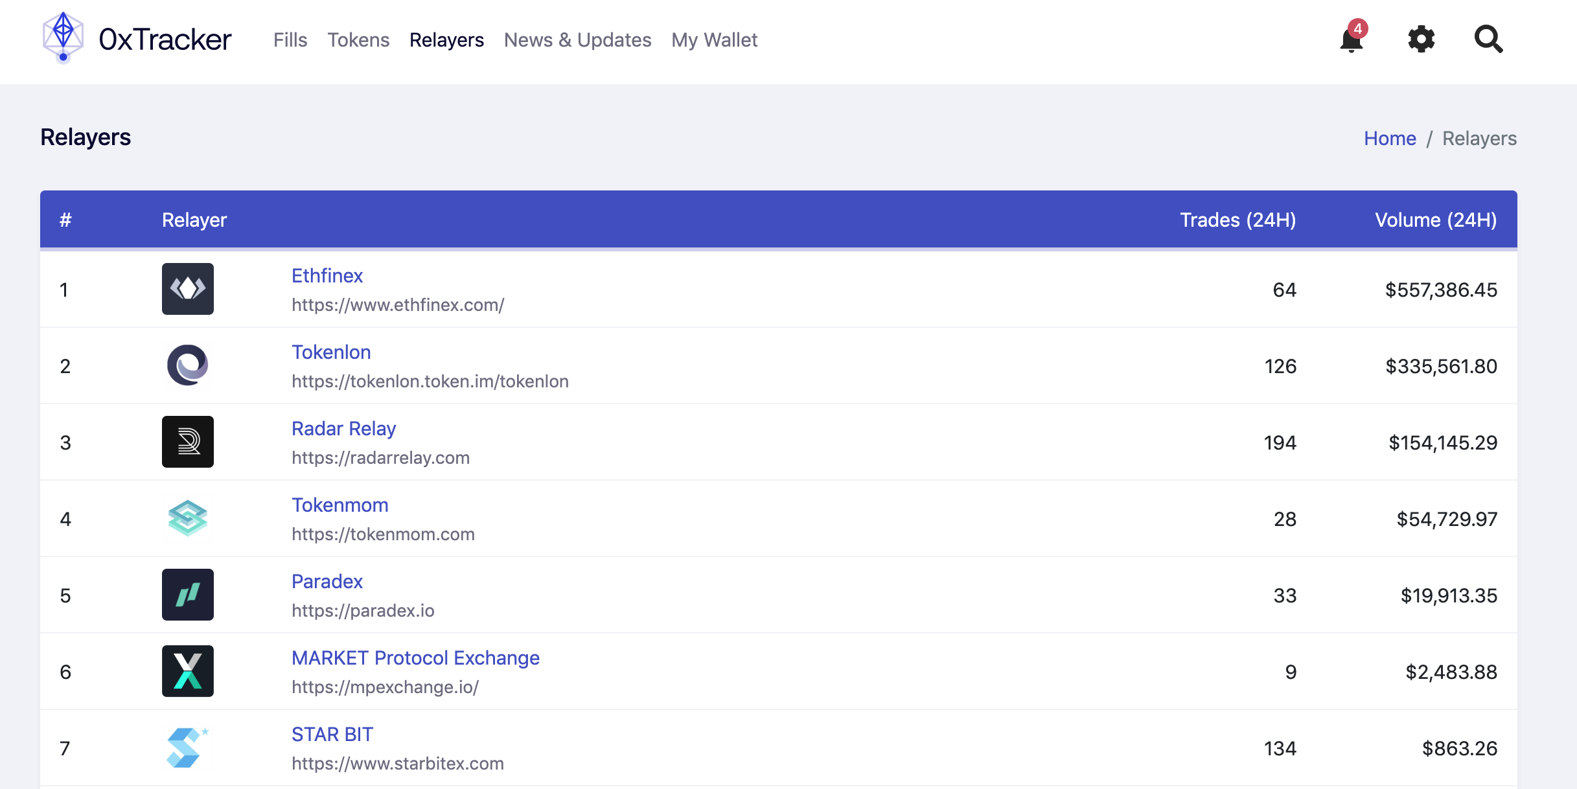Click the Radar Relay relayer link
This screenshot has height=789, width=1577.
[x=343, y=429]
